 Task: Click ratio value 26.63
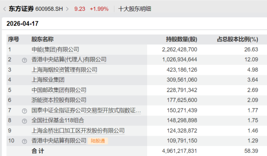(251, 50)
